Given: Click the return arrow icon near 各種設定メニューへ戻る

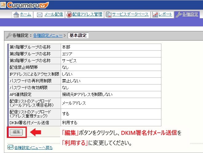Looking at the screenshot, I should point(10,147).
